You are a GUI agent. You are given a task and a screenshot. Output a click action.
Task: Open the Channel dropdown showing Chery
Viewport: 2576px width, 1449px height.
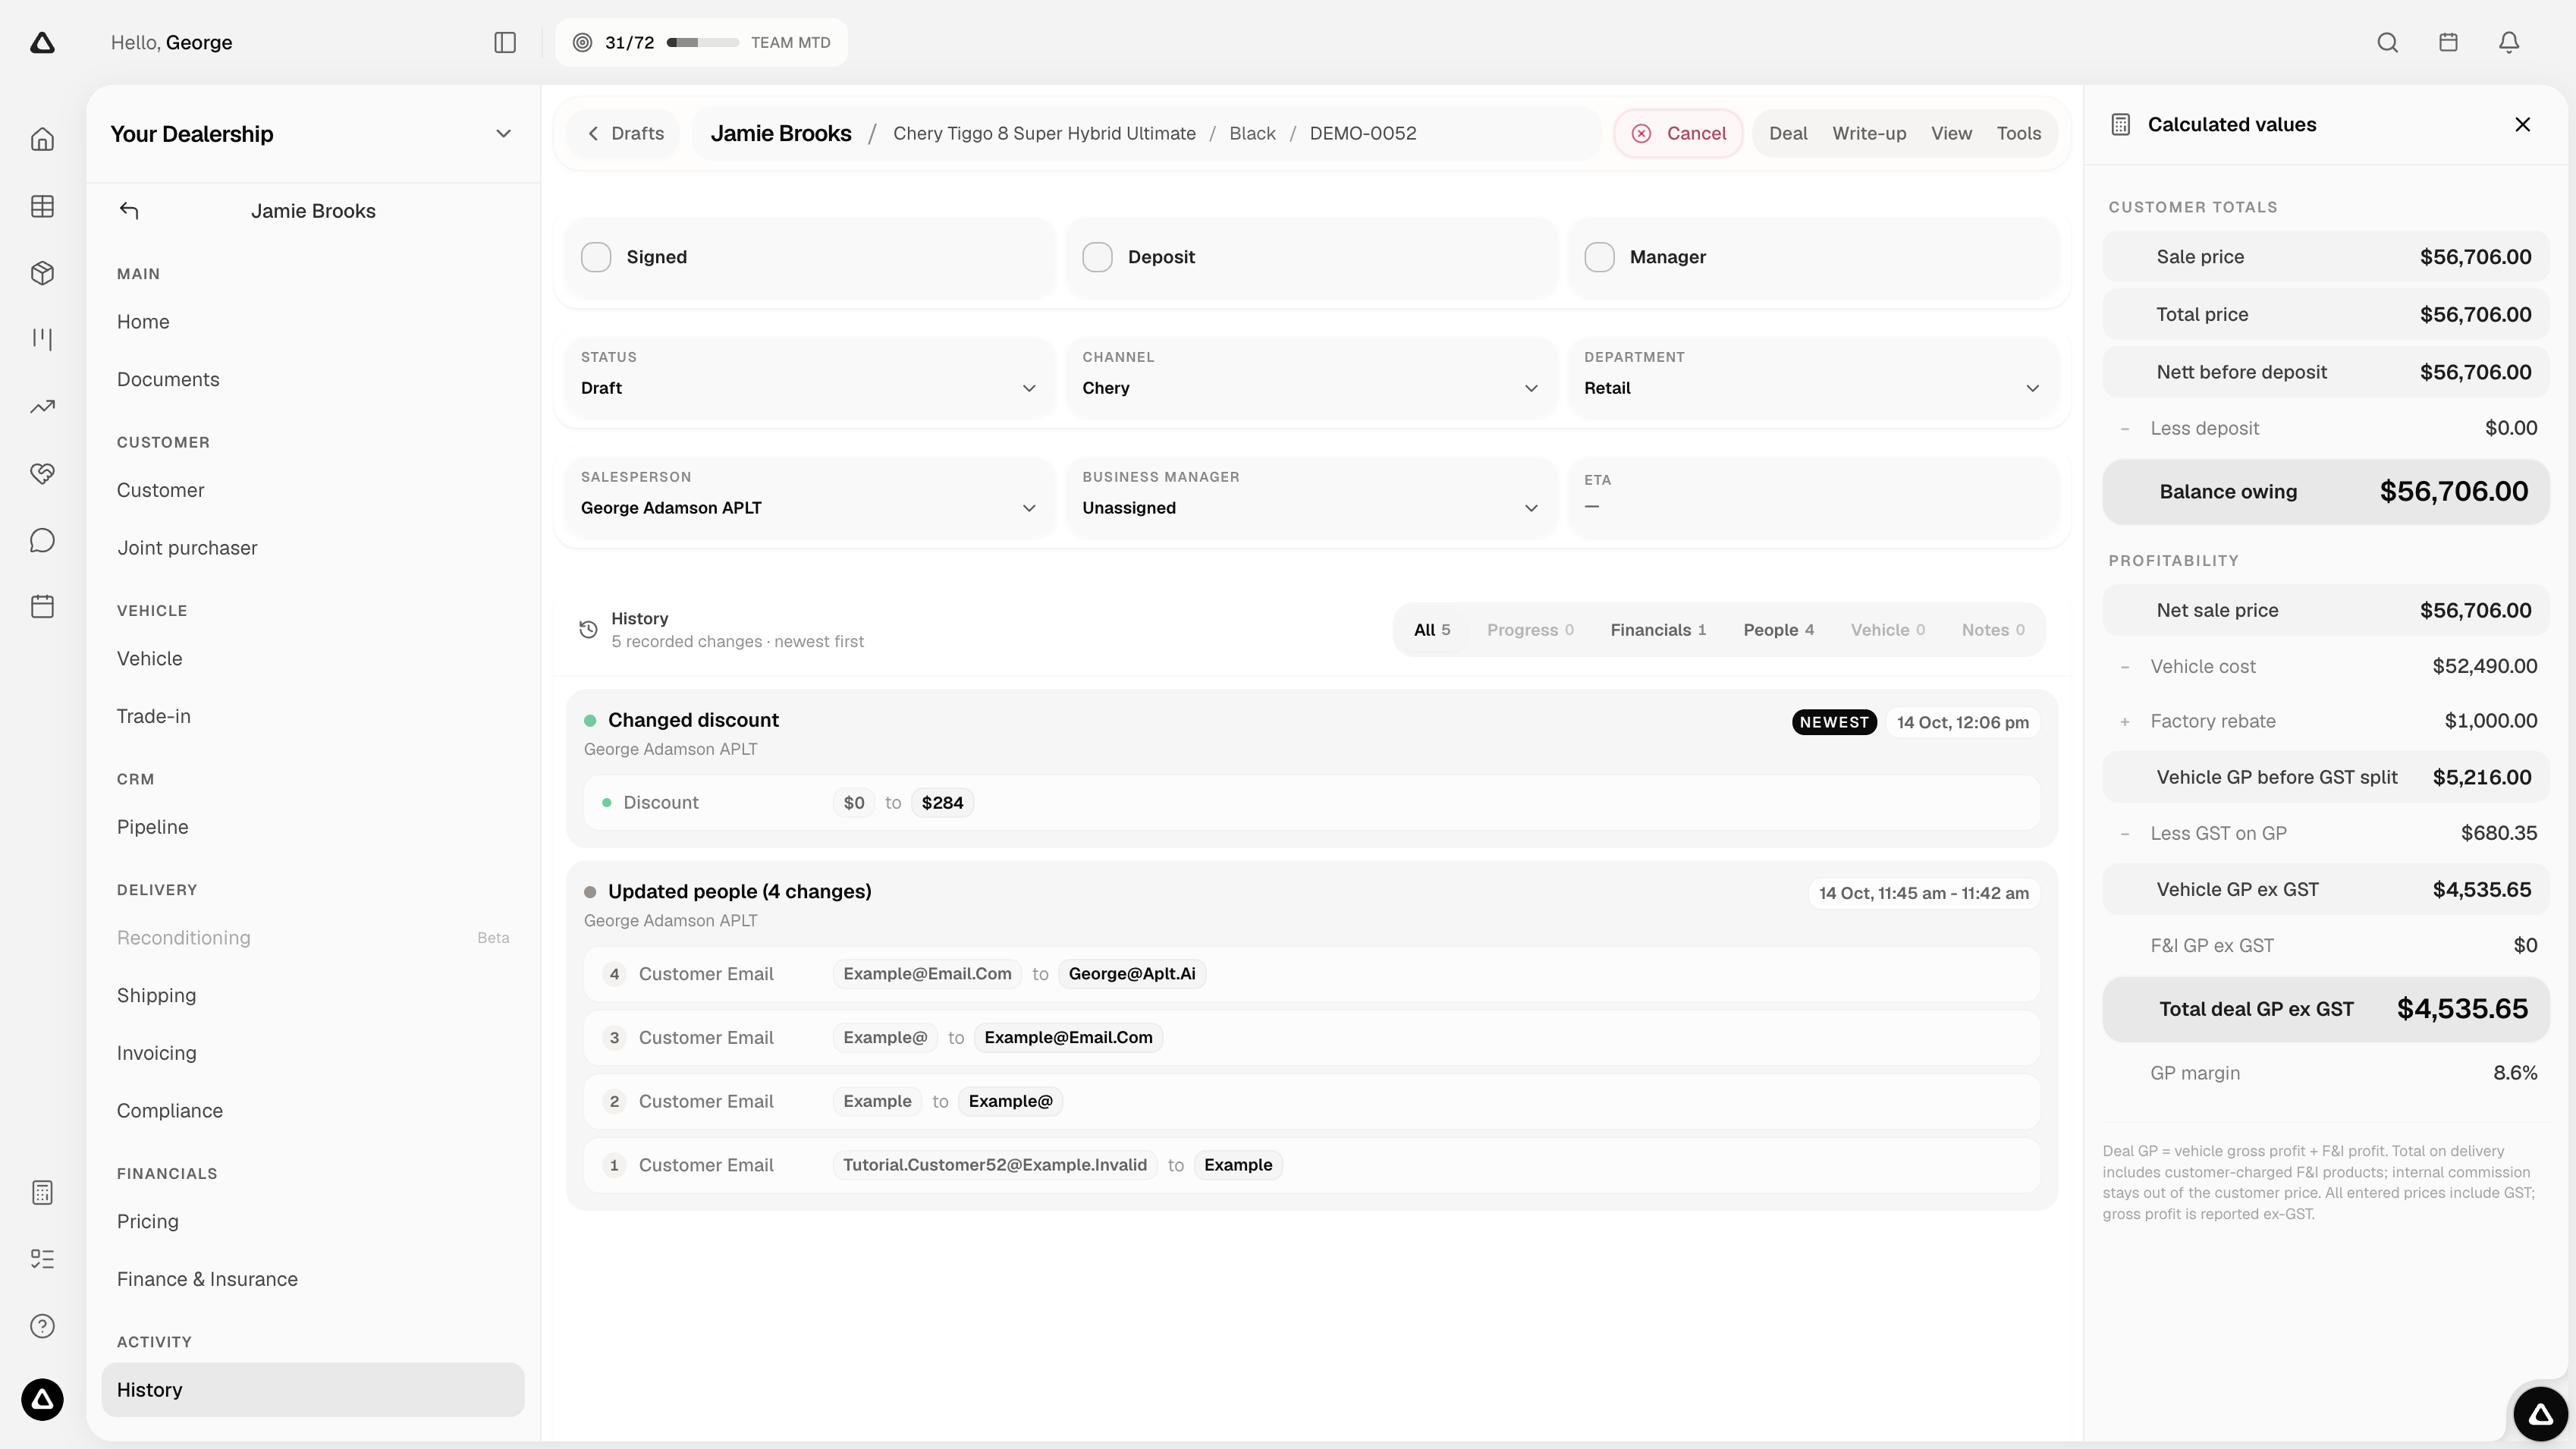1311,376
